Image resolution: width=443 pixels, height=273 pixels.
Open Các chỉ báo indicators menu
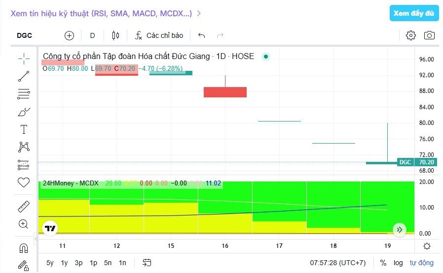click(159, 35)
